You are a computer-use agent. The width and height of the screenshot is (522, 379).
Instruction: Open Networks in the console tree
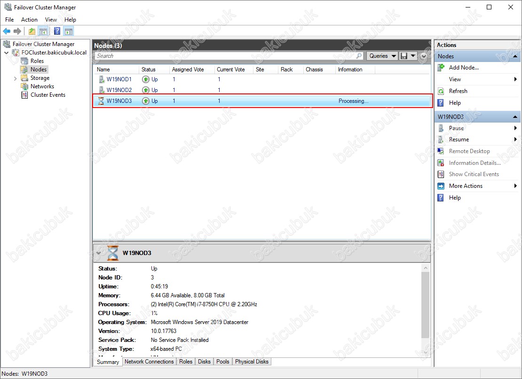pos(42,86)
